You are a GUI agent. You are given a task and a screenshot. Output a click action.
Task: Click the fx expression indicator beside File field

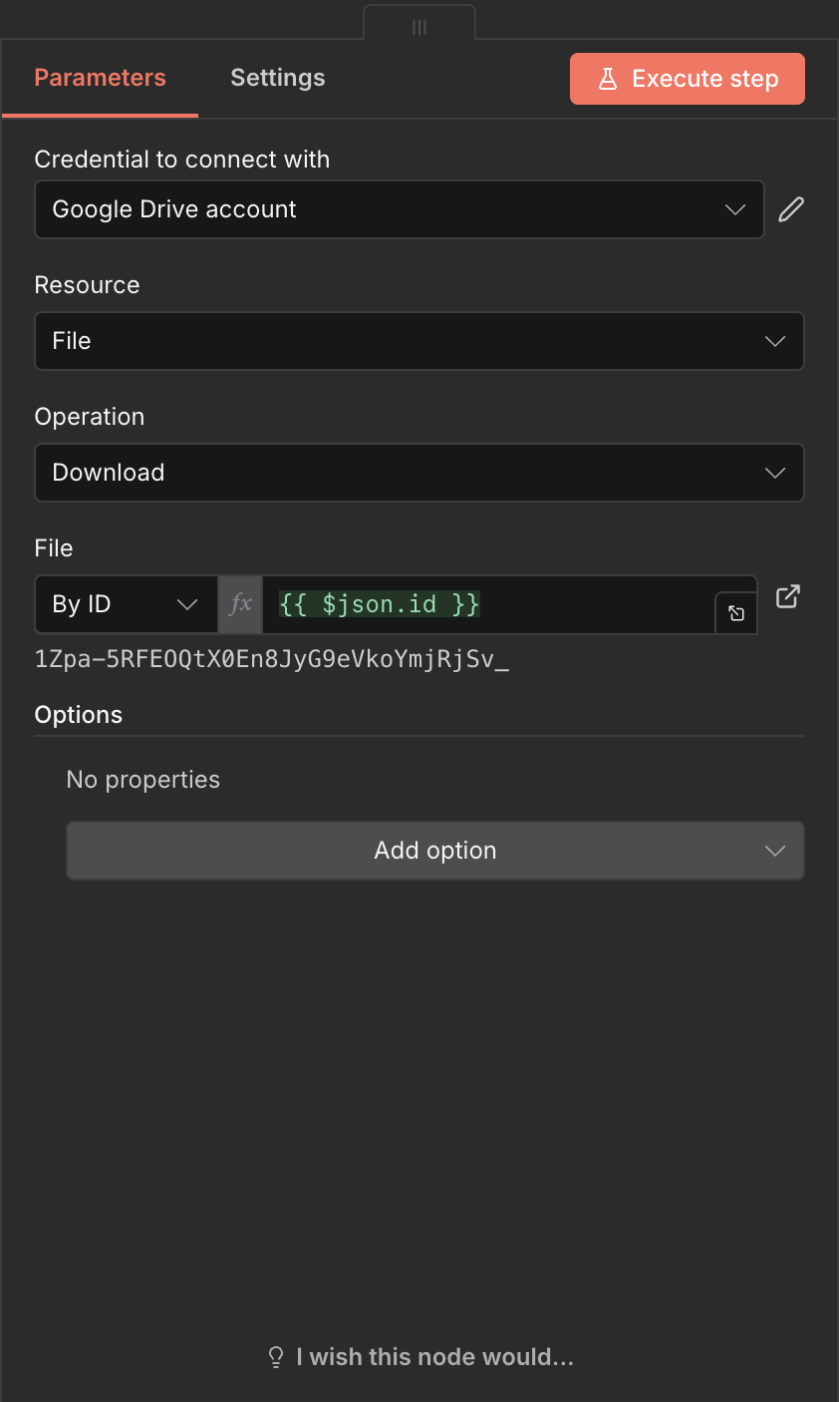tap(239, 604)
